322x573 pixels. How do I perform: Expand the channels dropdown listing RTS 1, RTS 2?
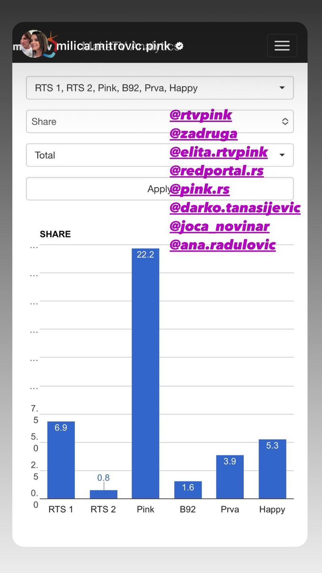(x=160, y=88)
